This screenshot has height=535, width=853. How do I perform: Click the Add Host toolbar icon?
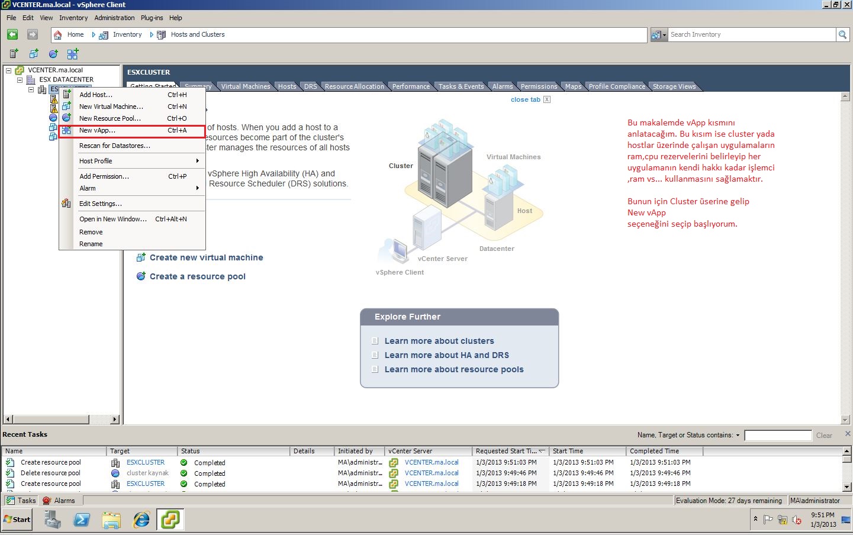click(14, 54)
